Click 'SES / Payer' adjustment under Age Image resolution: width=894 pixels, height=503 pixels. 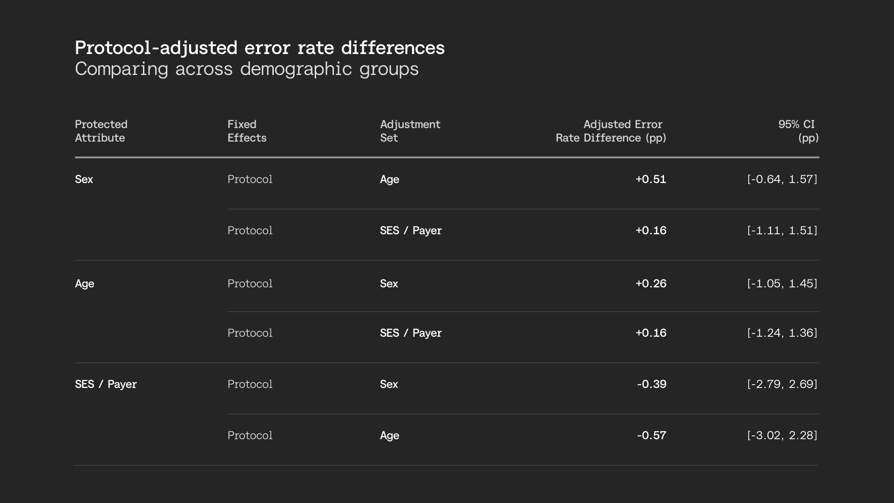pyautogui.click(x=411, y=333)
